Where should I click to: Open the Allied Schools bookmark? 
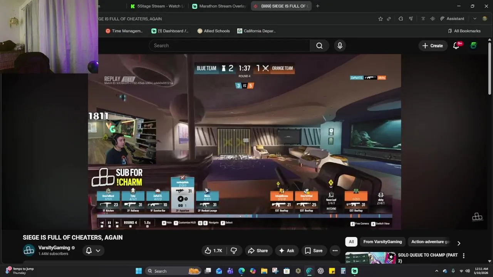[x=213, y=31]
